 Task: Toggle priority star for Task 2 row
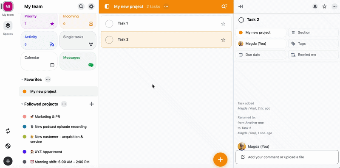(x=223, y=40)
